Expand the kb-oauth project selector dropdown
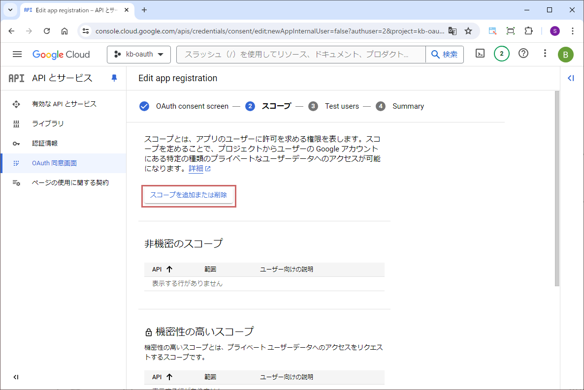Viewport: 584px width, 390px height. 138,55
